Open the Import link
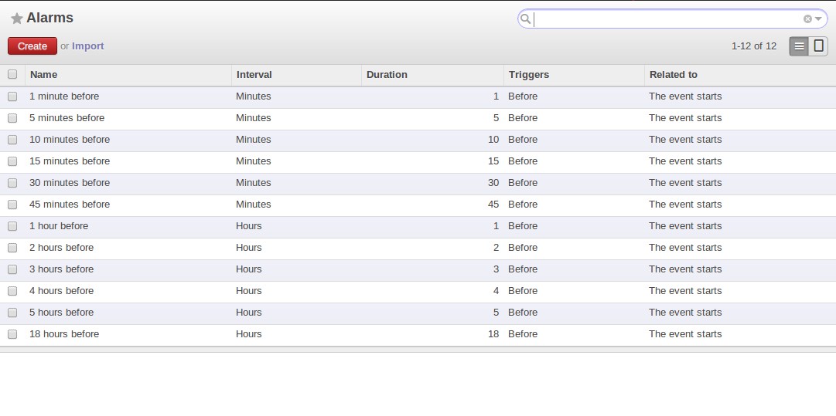This screenshot has height=416, width=836. pyautogui.click(x=87, y=46)
